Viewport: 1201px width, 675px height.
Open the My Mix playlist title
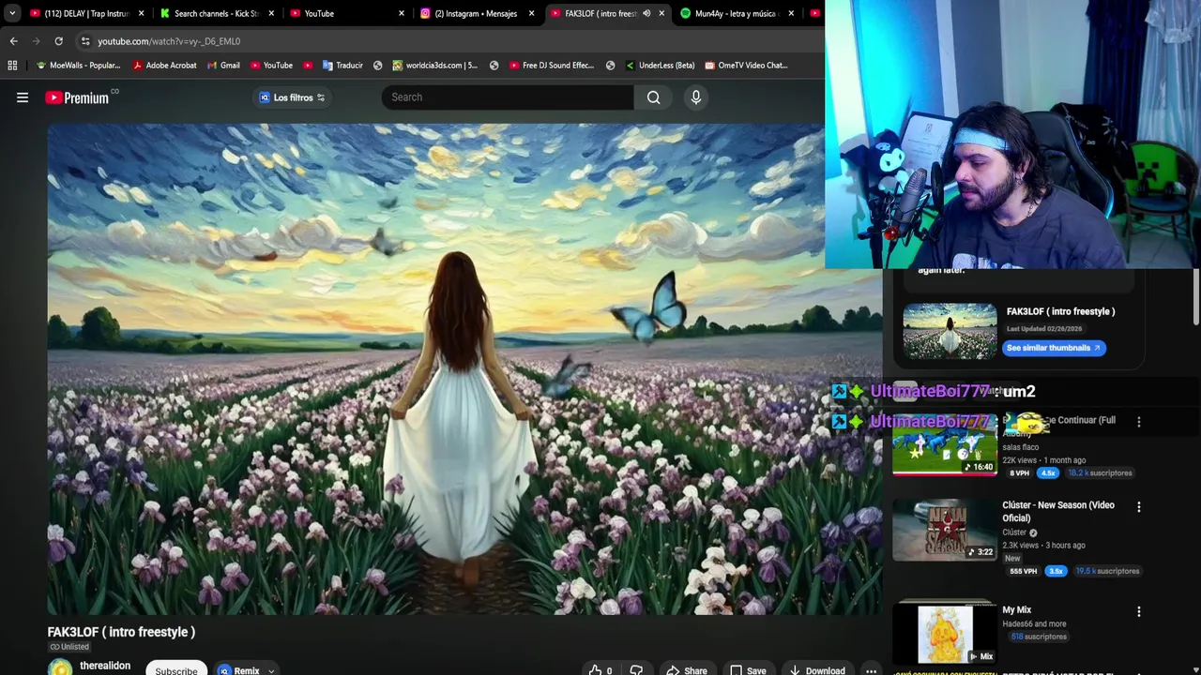(1017, 610)
